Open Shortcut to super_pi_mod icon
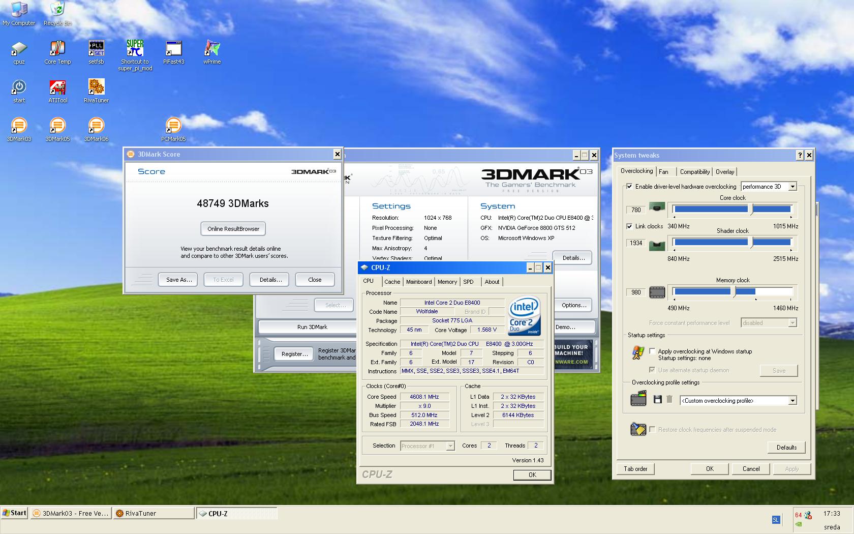The width and height of the screenshot is (854, 534). (x=135, y=55)
